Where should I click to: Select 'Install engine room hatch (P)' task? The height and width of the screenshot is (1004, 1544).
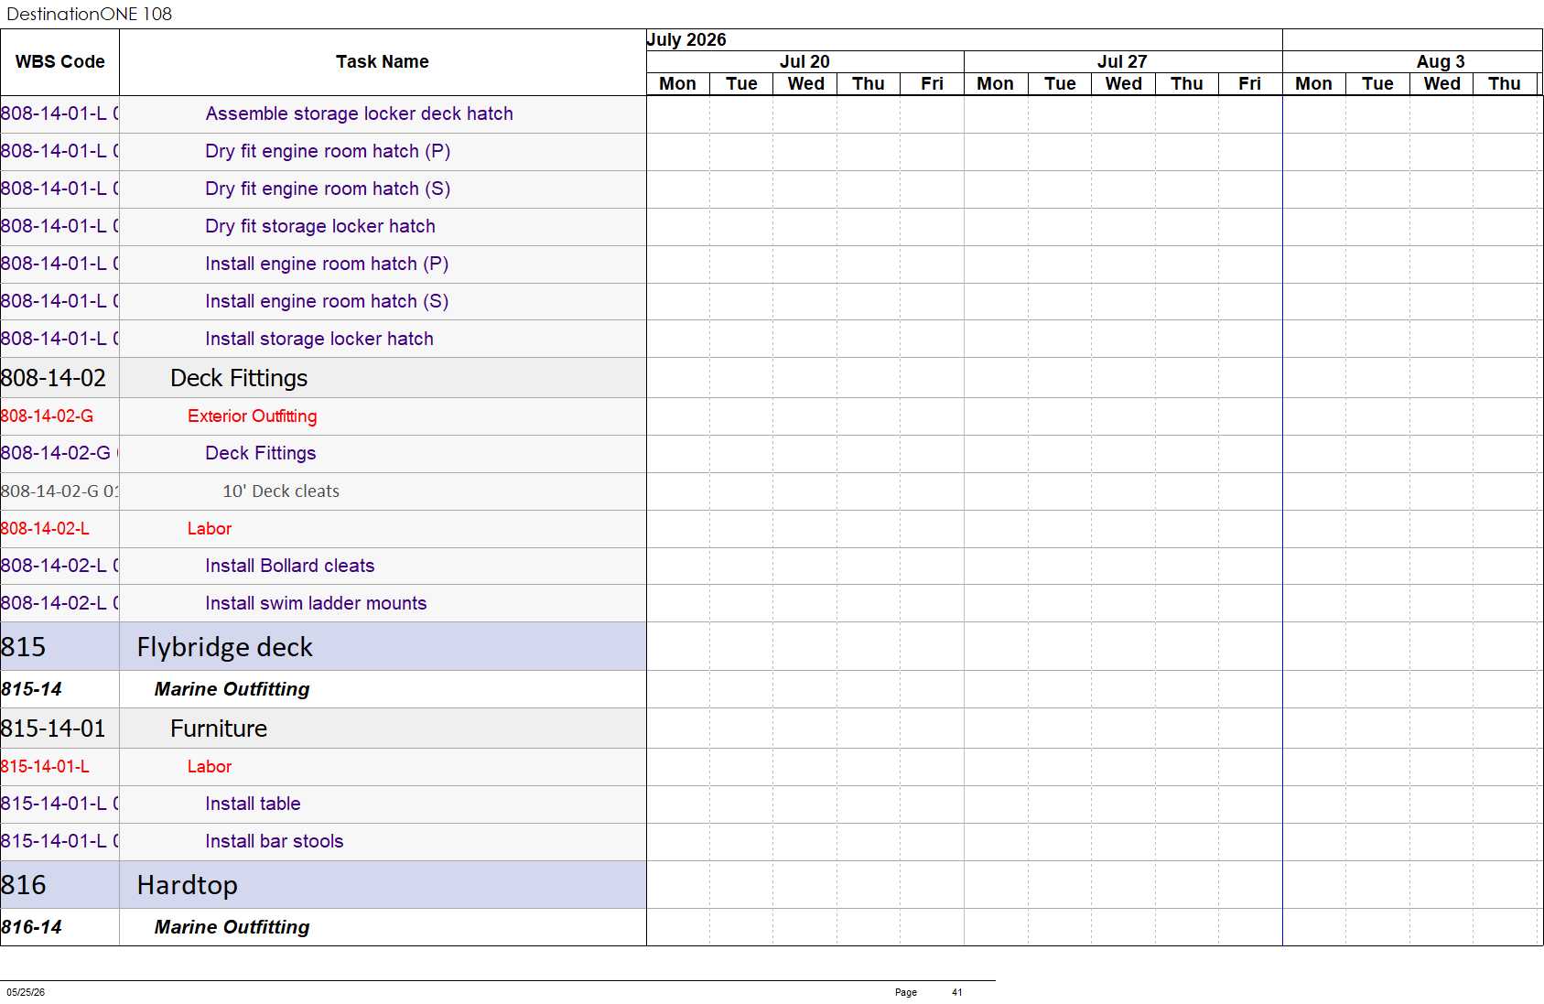pyautogui.click(x=327, y=264)
